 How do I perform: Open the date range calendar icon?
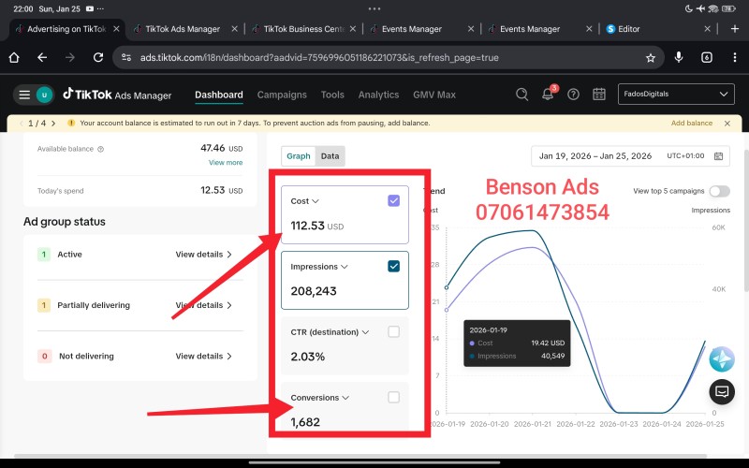click(x=718, y=156)
